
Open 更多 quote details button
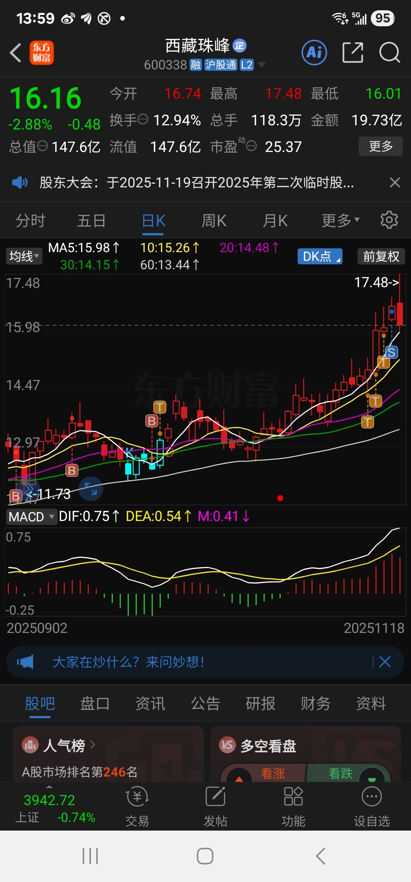coord(381,146)
